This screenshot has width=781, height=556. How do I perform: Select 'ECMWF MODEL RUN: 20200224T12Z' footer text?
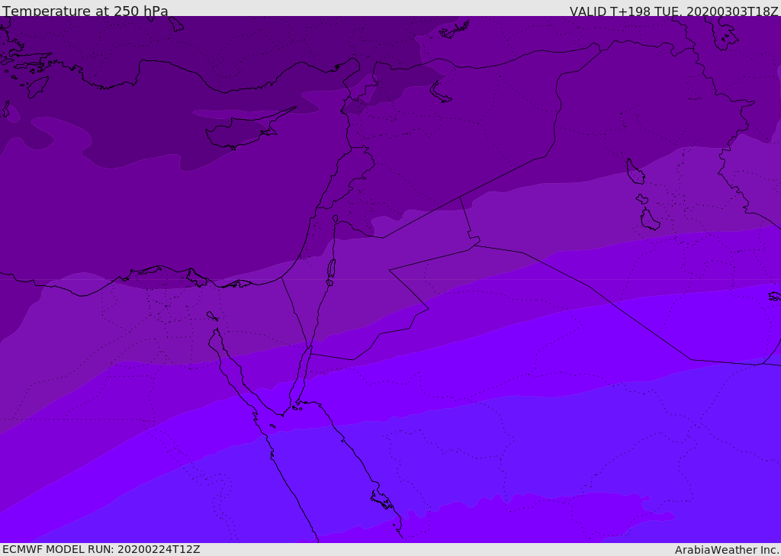tap(101, 549)
